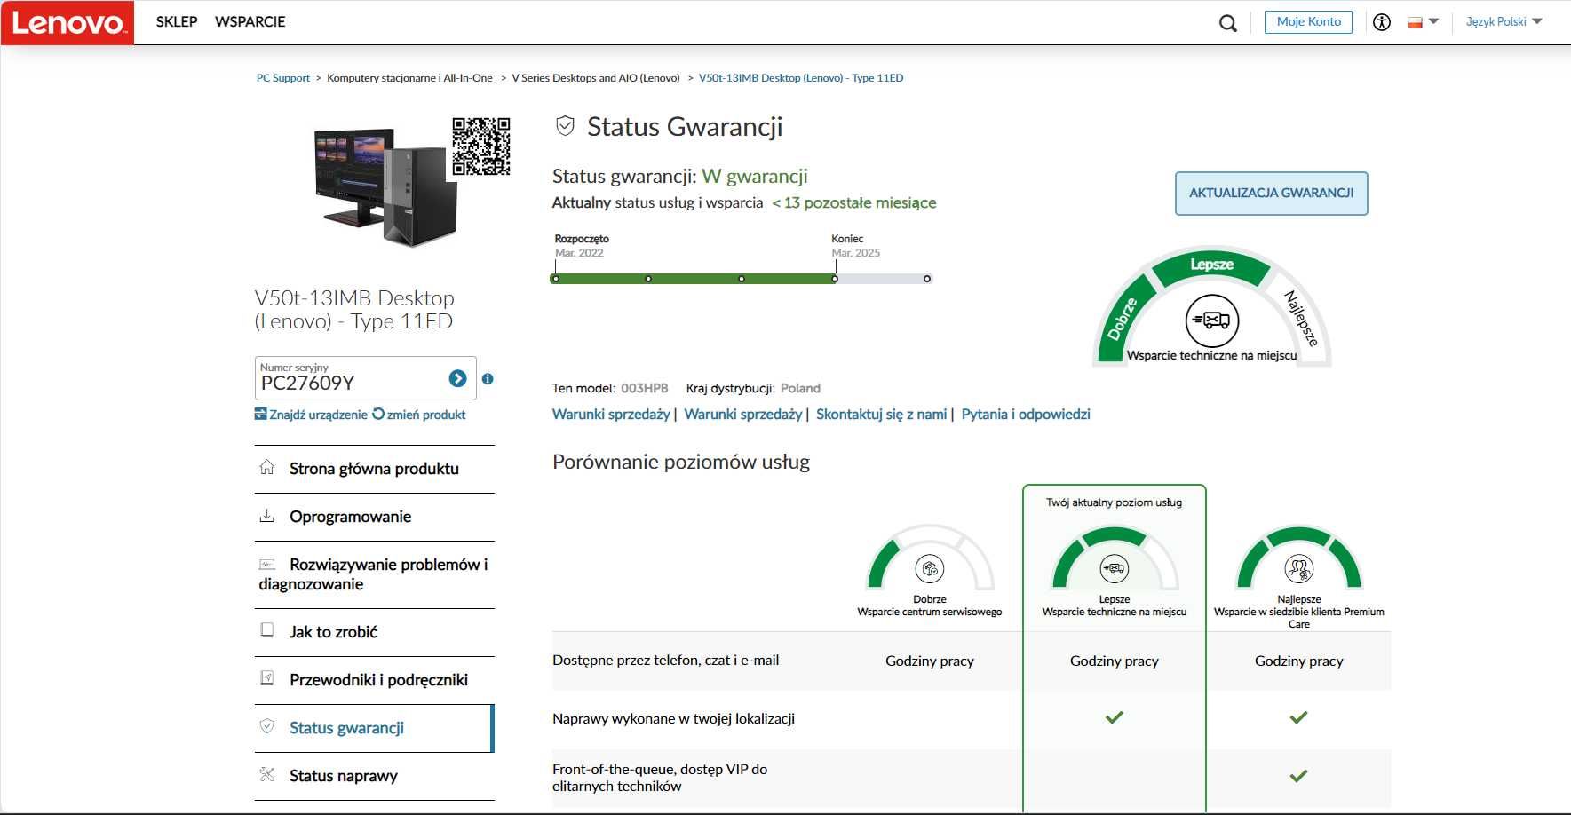The width and height of the screenshot is (1571, 815).
Task: Click the warranty end marker Mar. 2025
Action: pyautogui.click(x=835, y=279)
